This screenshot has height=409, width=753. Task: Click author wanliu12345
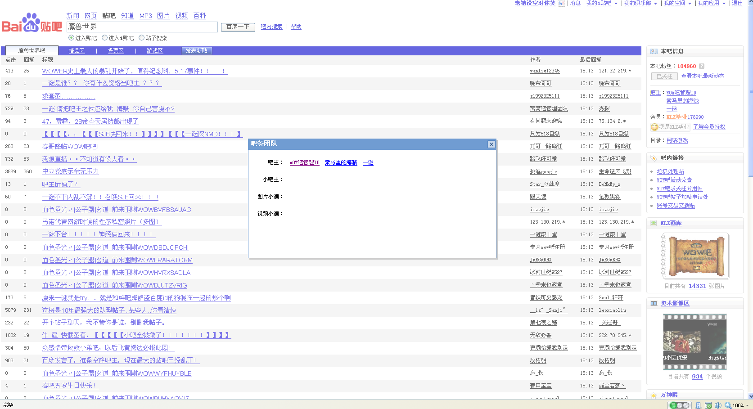[545, 71]
